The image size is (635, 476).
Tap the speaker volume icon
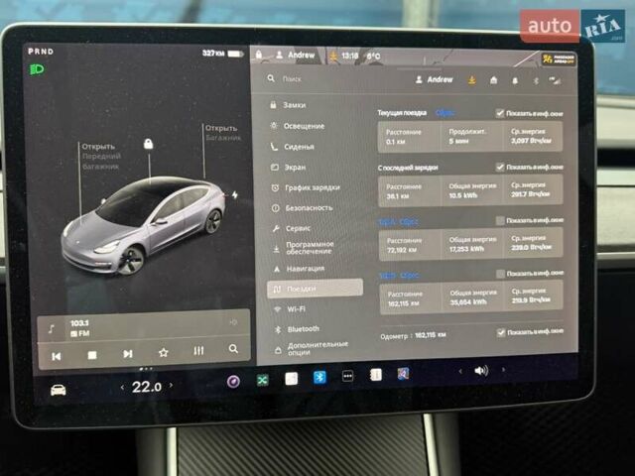pos(481,371)
